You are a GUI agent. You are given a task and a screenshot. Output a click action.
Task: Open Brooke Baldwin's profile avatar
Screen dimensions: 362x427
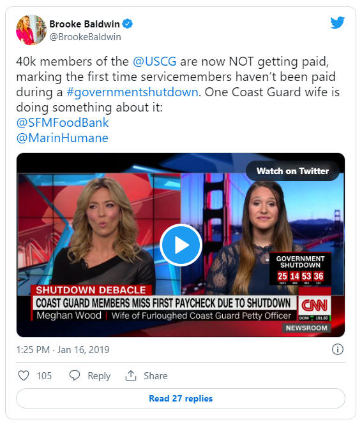click(31, 30)
